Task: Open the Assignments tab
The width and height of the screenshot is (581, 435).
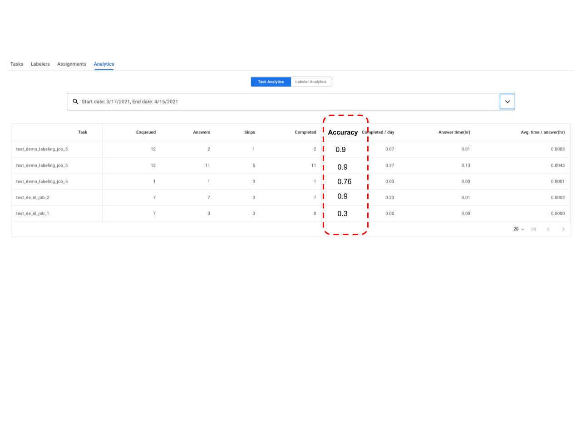Action: coord(72,64)
